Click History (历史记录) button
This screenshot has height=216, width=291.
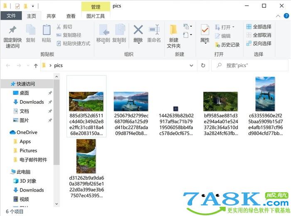[x=227, y=45]
